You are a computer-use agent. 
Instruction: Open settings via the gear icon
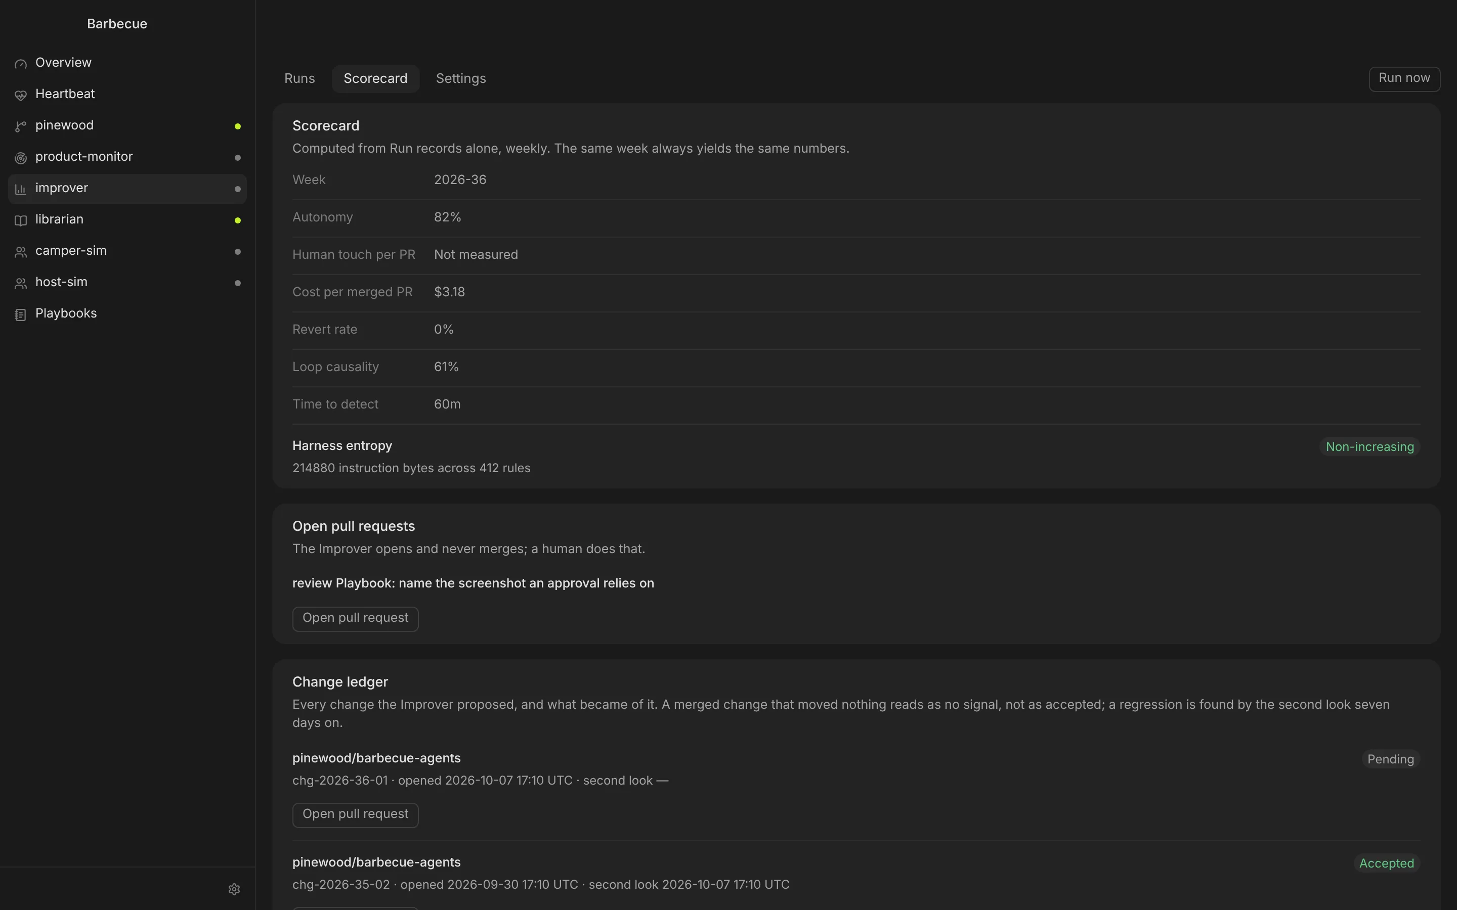234,889
